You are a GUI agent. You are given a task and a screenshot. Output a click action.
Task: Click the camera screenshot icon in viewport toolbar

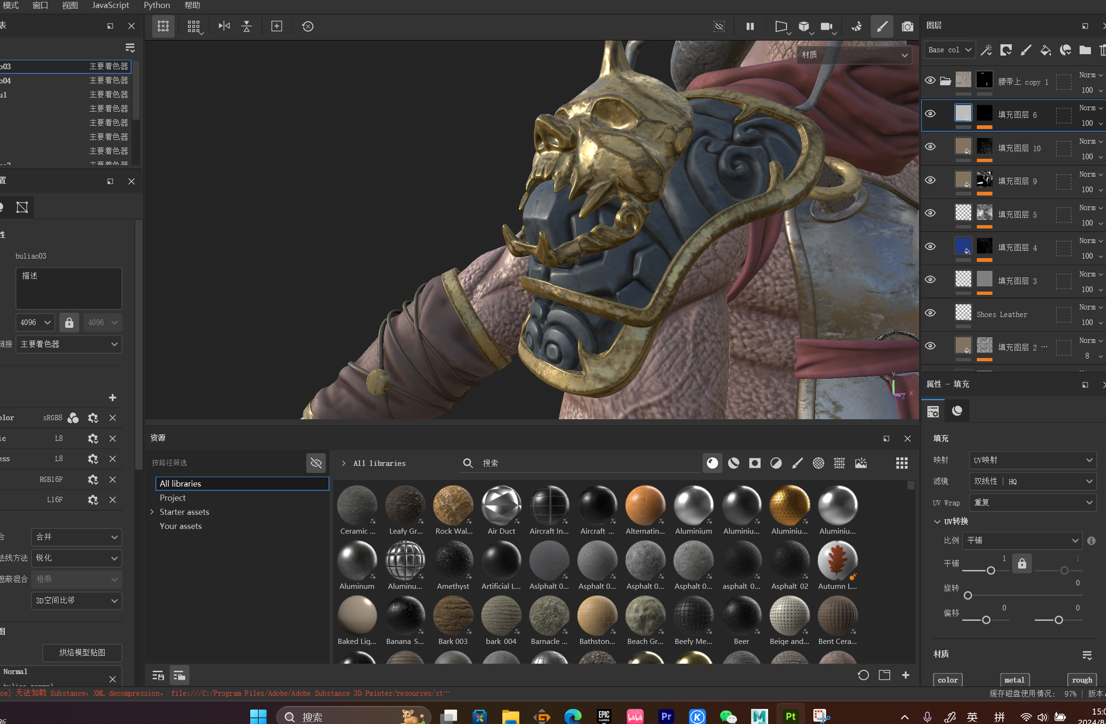click(x=907, y=26)
